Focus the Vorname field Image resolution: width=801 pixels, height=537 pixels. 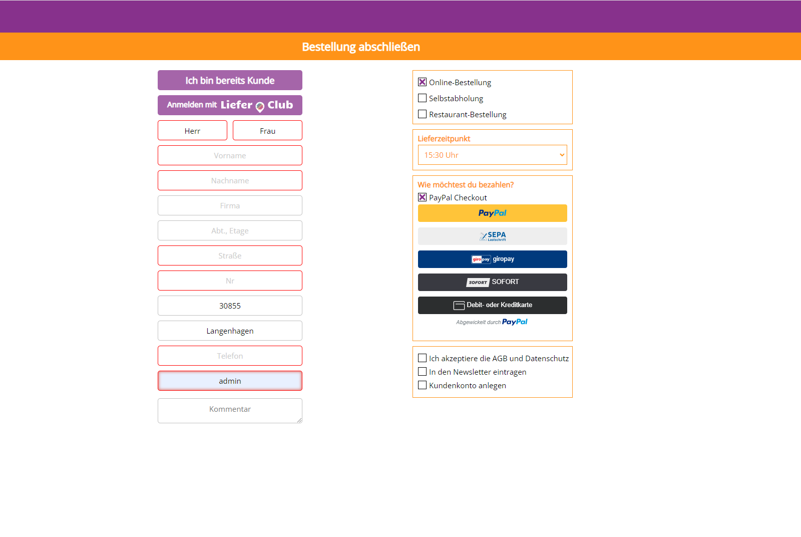(x=230, y=155)
